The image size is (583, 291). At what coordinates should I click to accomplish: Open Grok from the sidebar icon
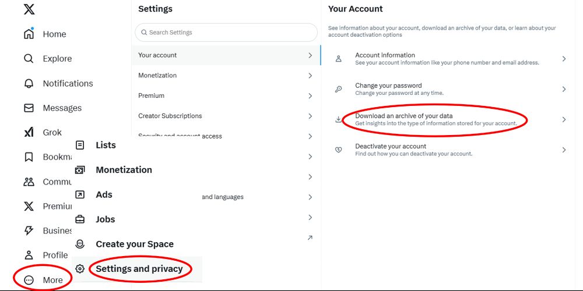point(29,133)
